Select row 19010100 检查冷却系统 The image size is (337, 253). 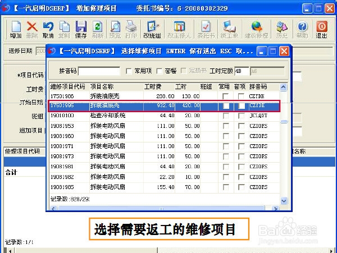(x=165, y=116)
